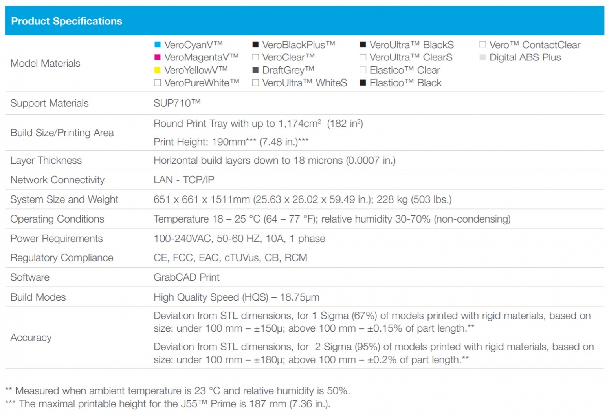Expand the Accuracy specifications section
This screenshot has width=609, height=416.
click(x=31, y=337)
